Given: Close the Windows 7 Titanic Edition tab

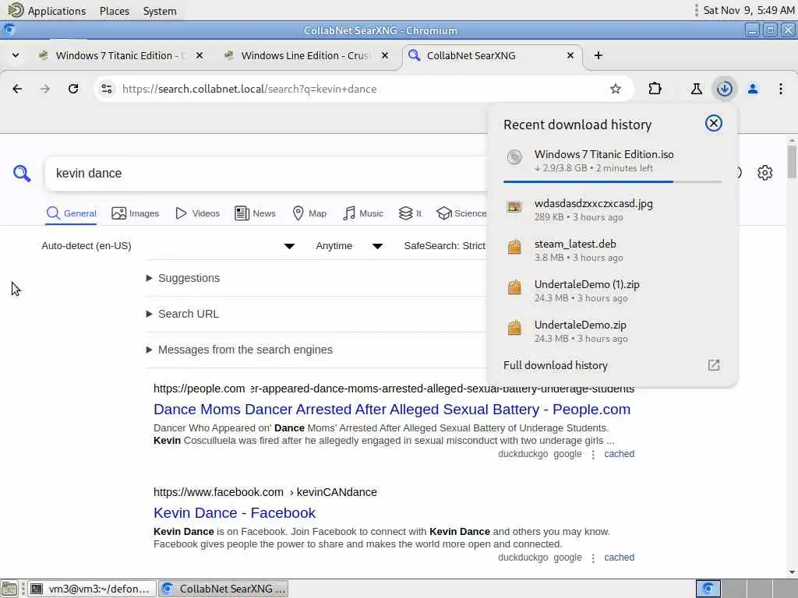Looking at the screenshot, I should [x=199, y=55].
